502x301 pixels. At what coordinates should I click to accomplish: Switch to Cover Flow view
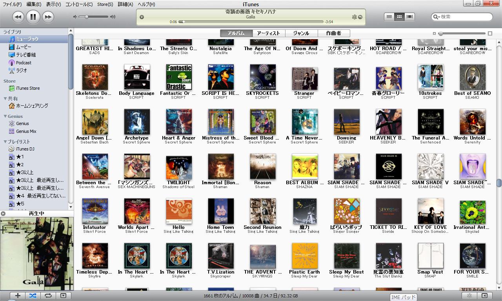[410, 16]
